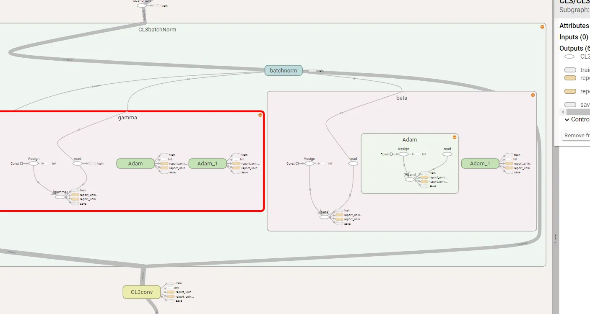Select the batchnorm node
This screenshot has width=590, height=314.
click(x=283, y=70)
